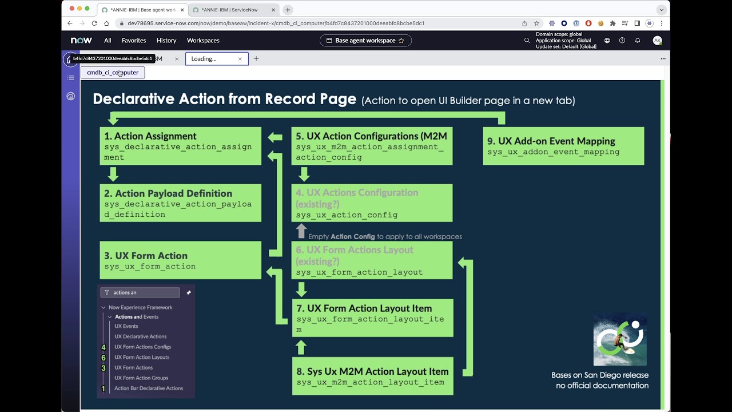Switch to ANNIE-IBM Base agent workspace browser tab
Viewport: 732px width, 412px height.
pyautogui.click(x=142, y=10)
